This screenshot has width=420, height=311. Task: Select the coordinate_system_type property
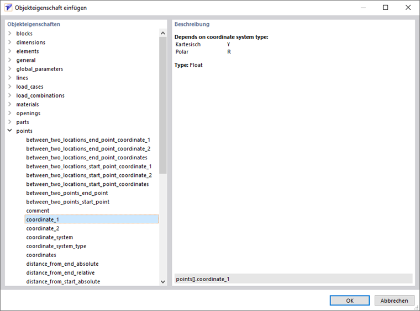click(x=56, y=246)
